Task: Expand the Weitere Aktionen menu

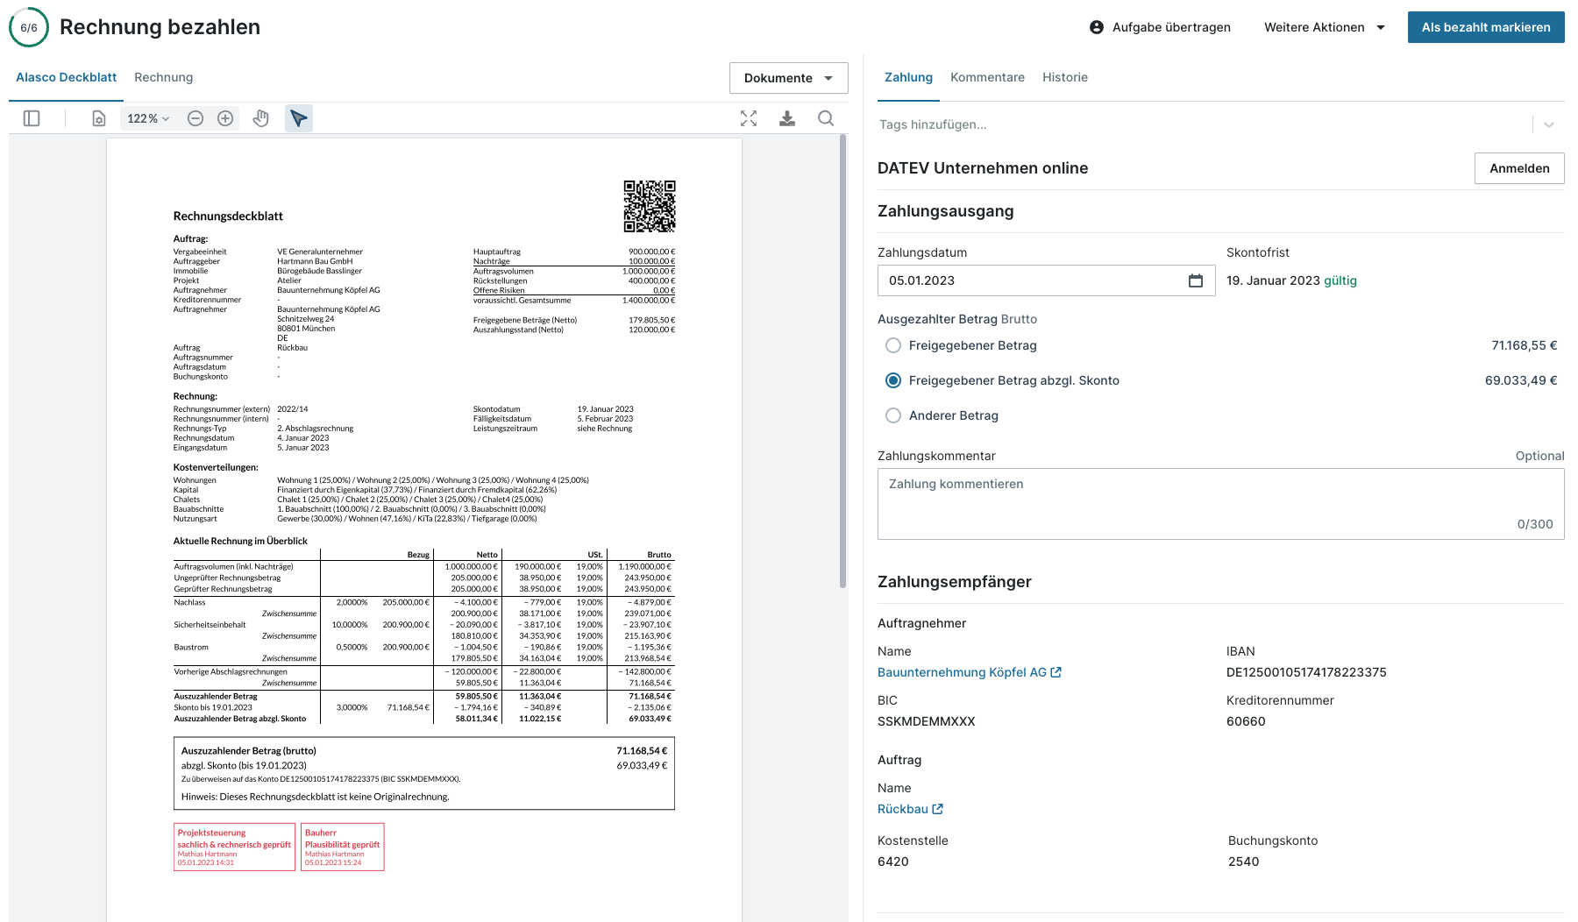Action: point(1324,27)
